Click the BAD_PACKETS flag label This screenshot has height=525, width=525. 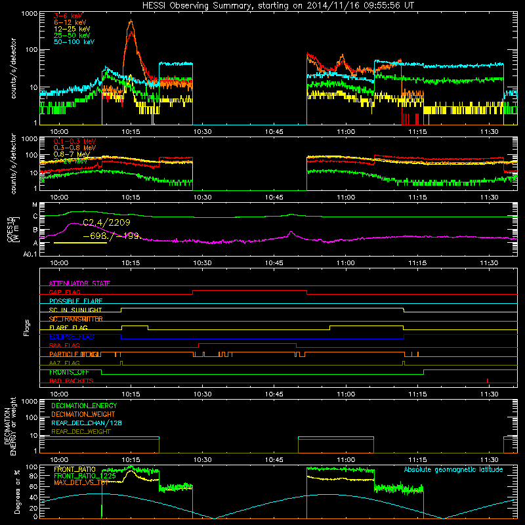coord(72,381)
